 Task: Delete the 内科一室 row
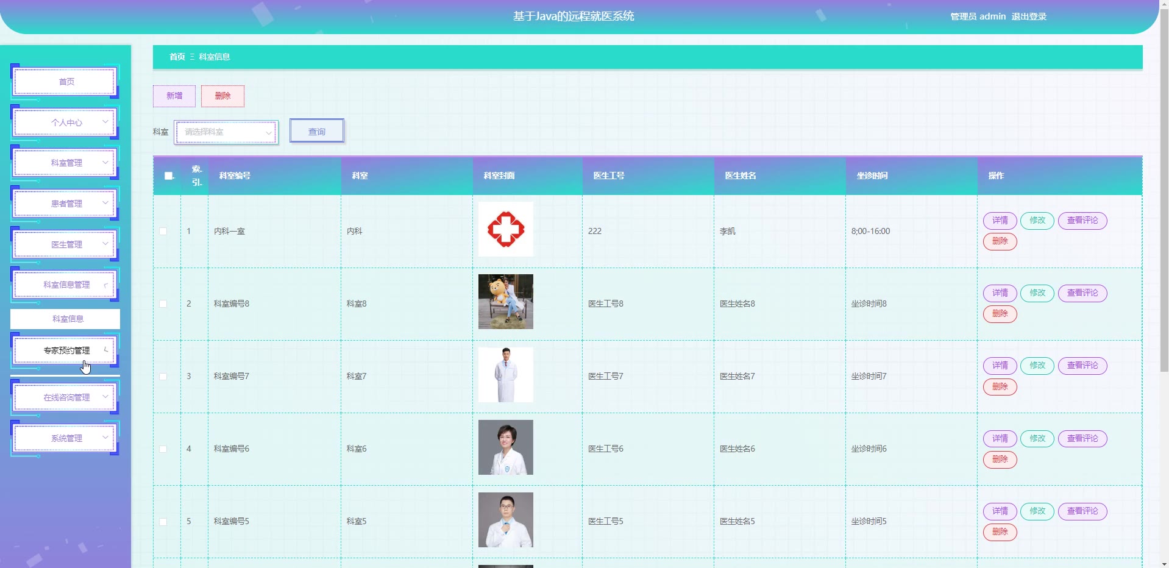(1000, 241)
